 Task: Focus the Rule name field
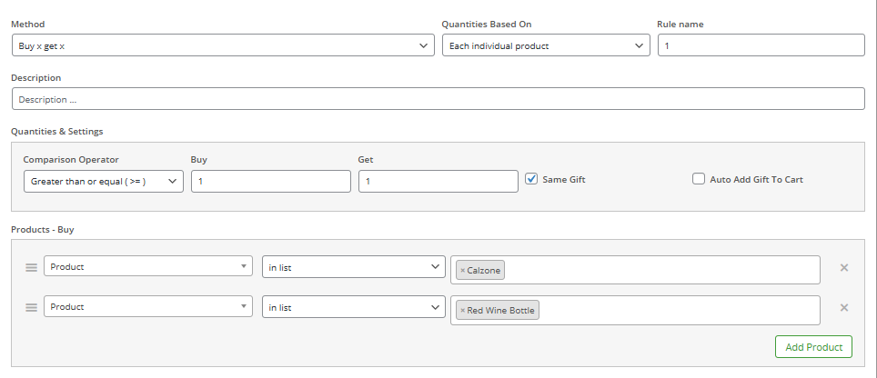click(x=761, y=45)
